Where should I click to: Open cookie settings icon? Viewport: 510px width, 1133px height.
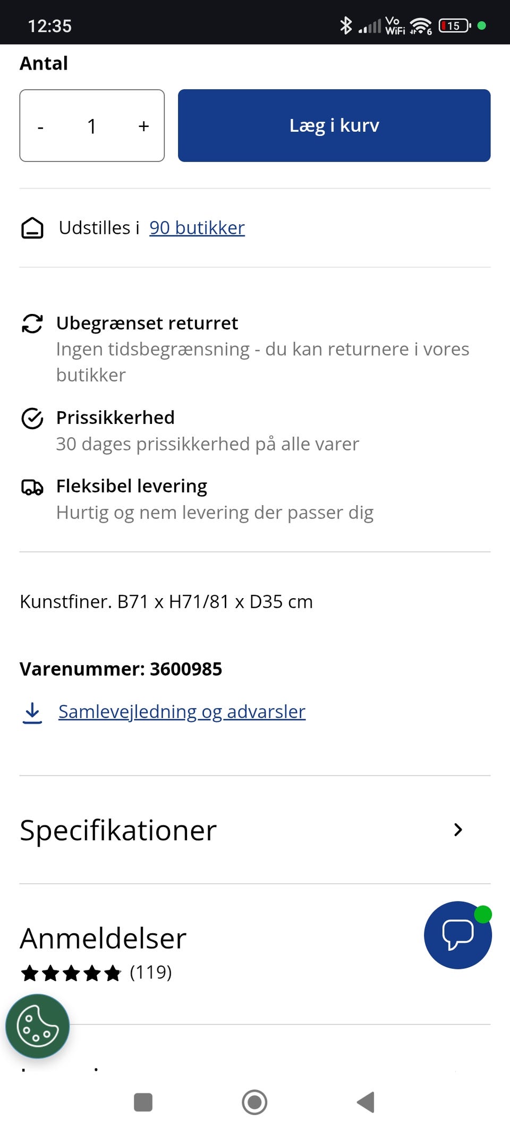(x=37, y=1026)
